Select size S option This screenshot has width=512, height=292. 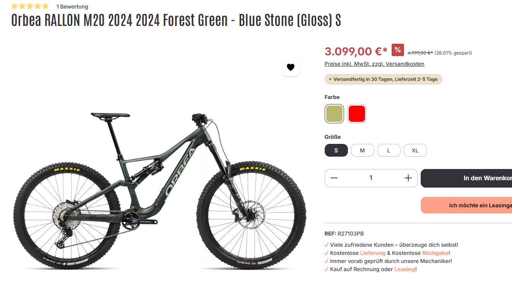tap(336, 150)
